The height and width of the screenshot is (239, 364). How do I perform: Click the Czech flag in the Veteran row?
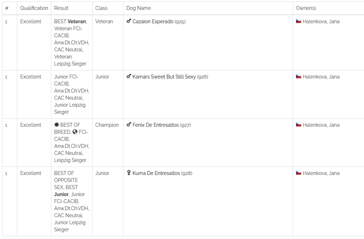pos(299,21)
